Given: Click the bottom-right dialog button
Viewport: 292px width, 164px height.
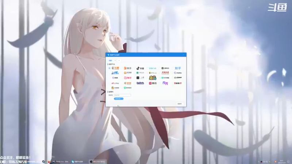Looking at the screenshot, I should [x=180, y=104].
